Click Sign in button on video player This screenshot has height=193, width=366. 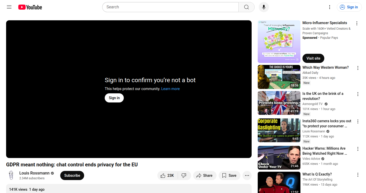(x=114, y=98)
